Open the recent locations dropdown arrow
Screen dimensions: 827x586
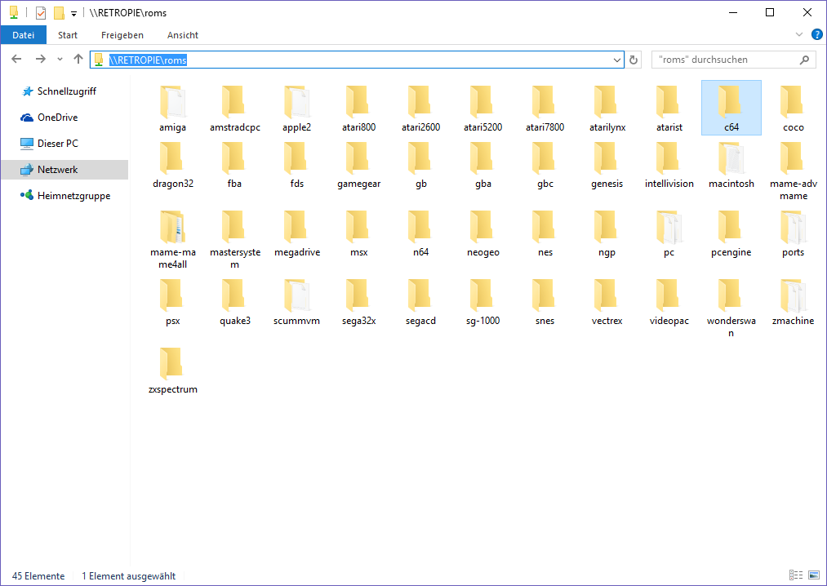pos(60,60)
